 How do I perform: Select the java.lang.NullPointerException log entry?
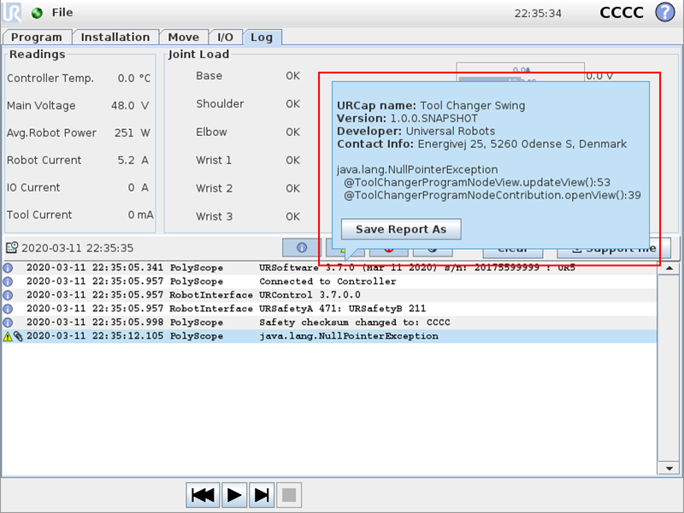click(x=349, y=336)
